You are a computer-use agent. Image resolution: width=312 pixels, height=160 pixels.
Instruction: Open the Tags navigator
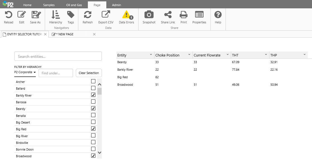point(71,15)
